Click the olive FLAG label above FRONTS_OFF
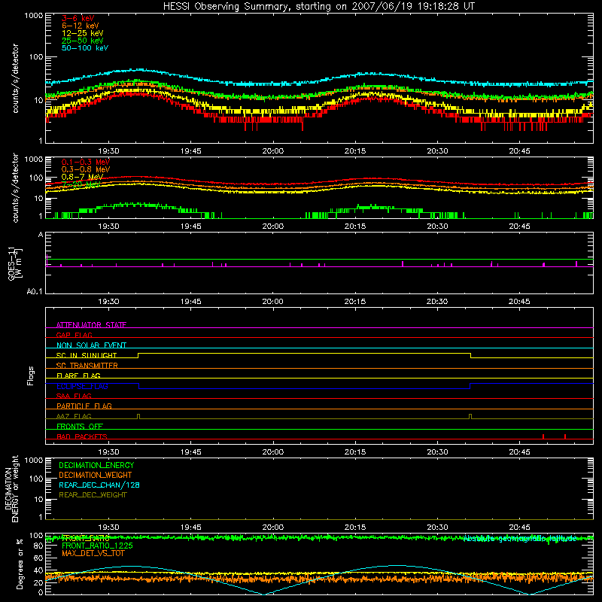The image size is (602, 602). [x=74, y=416]
